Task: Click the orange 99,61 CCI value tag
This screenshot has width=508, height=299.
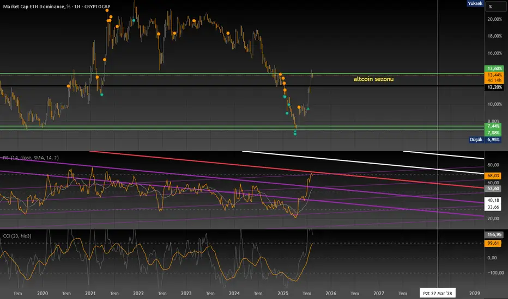Action: [x=493, y=244]
